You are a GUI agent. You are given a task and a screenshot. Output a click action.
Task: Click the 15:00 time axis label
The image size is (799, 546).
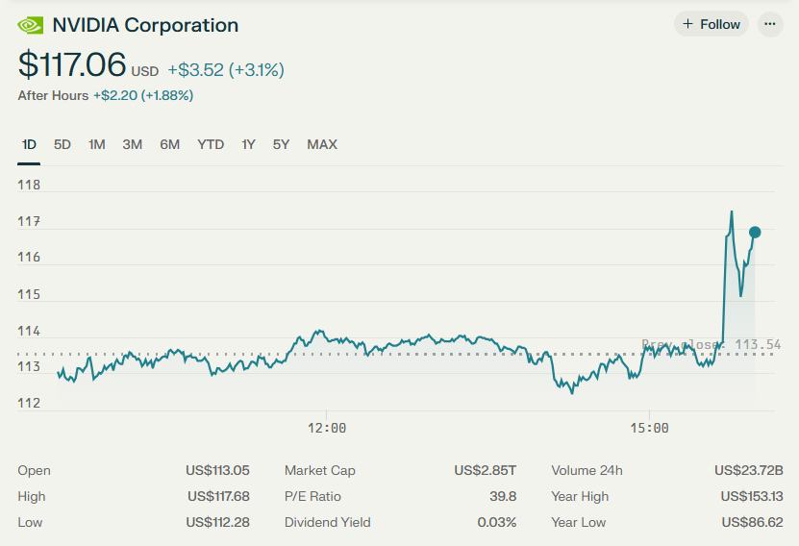649,428
